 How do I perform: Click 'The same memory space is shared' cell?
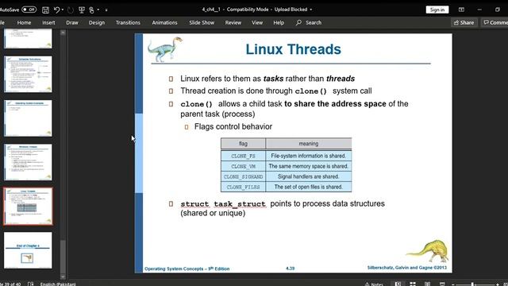coord(309,166)
